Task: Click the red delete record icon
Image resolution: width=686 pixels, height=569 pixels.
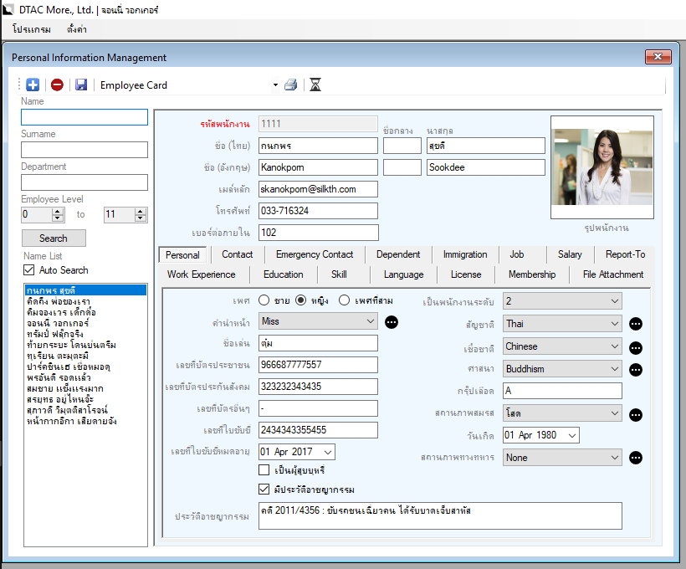Action: pyautogui.click(x=57, y=85)
